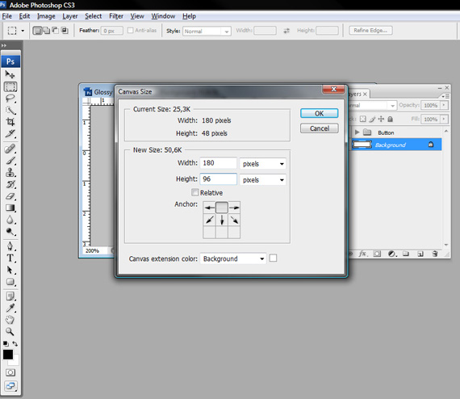The width and height of the screenshot is (460, 399).
Task: Select the Eyedropper tool
Action: pyautogui.click(x=10, y=308)
